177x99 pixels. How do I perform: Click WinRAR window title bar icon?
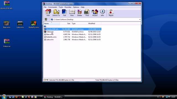coord(44,4)
